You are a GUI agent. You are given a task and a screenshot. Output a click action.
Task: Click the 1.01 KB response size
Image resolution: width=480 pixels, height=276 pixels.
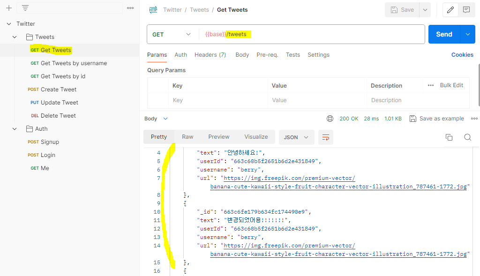click(393, 119)
